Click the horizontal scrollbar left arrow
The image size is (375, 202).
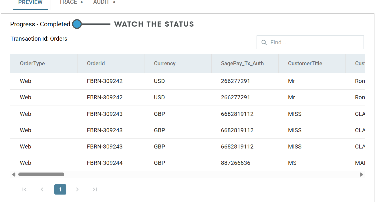coord(14,175)
